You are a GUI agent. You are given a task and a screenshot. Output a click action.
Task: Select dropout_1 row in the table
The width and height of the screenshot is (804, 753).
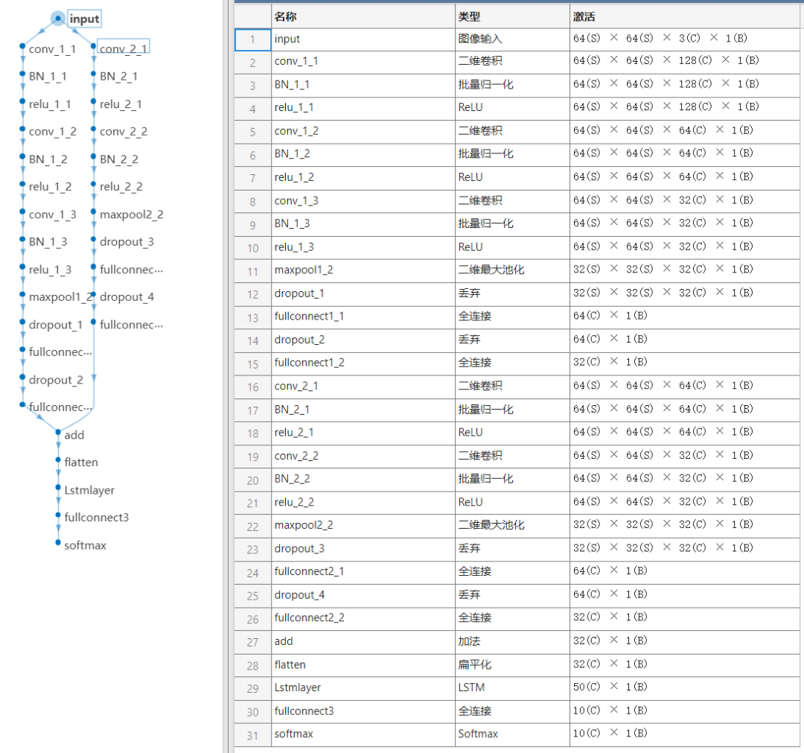pyautogui.click(x=517, y=294)
